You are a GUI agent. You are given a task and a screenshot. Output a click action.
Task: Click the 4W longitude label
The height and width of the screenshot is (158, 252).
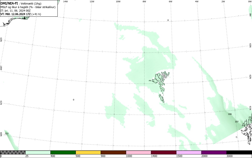197,2
